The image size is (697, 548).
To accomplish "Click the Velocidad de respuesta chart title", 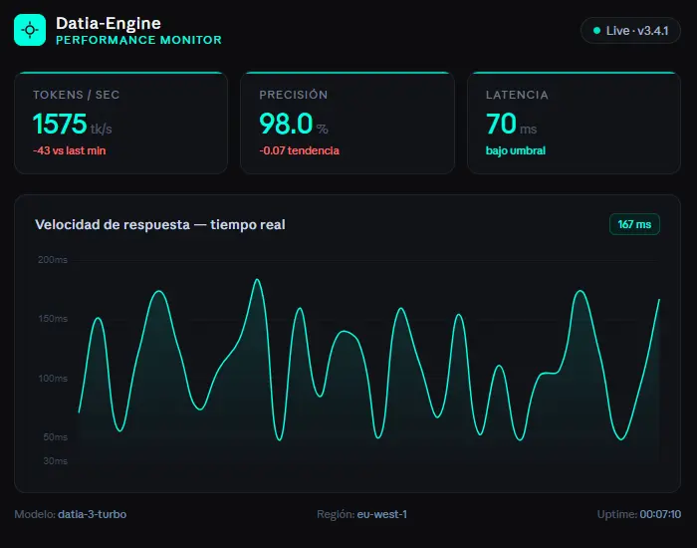I will click(159, 225).
